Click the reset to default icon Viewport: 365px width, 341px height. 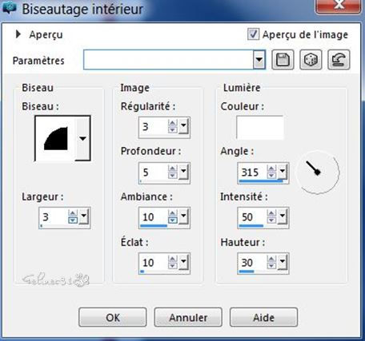pyautogui.click(x=339, y=60)
